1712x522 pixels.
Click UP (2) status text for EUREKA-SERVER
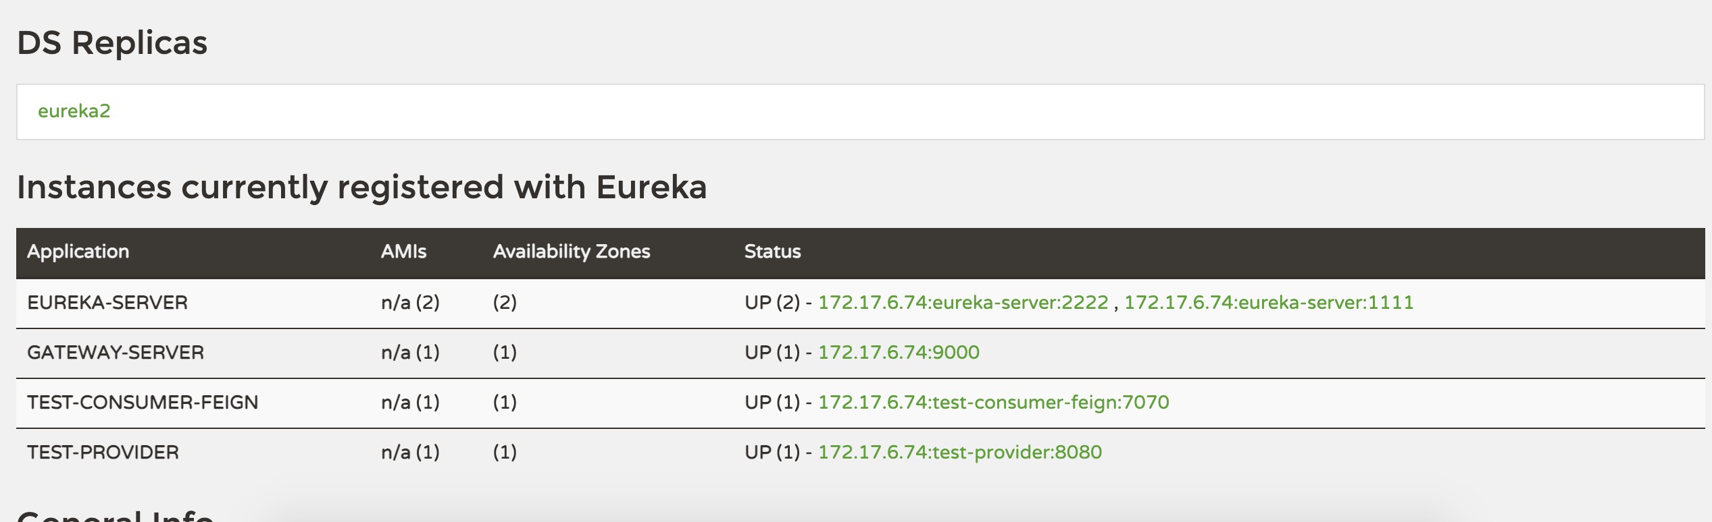[x=772, y=303]
